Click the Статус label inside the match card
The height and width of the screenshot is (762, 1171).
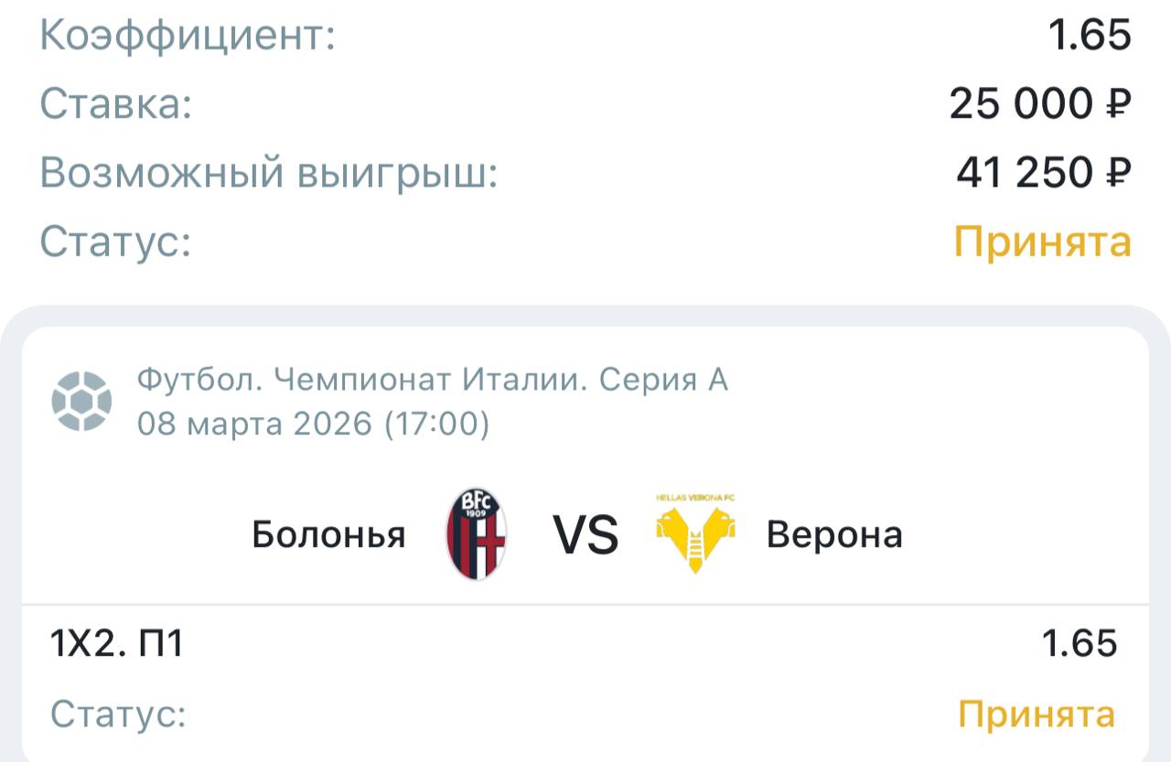118,714
